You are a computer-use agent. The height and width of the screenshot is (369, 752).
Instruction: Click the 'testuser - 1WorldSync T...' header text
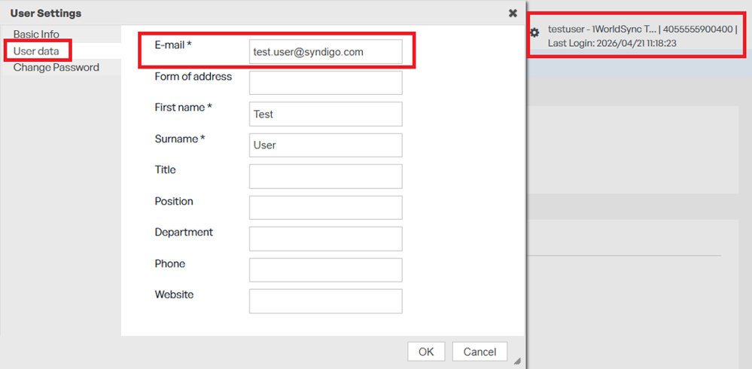[601, 30]
